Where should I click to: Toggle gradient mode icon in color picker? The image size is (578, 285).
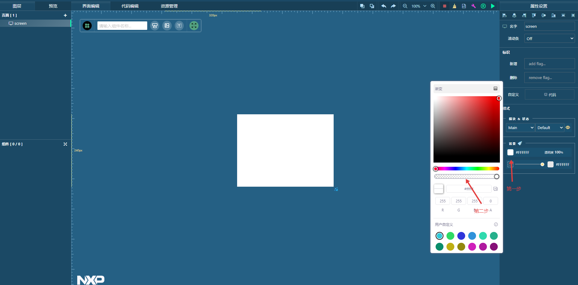(495, 89)
